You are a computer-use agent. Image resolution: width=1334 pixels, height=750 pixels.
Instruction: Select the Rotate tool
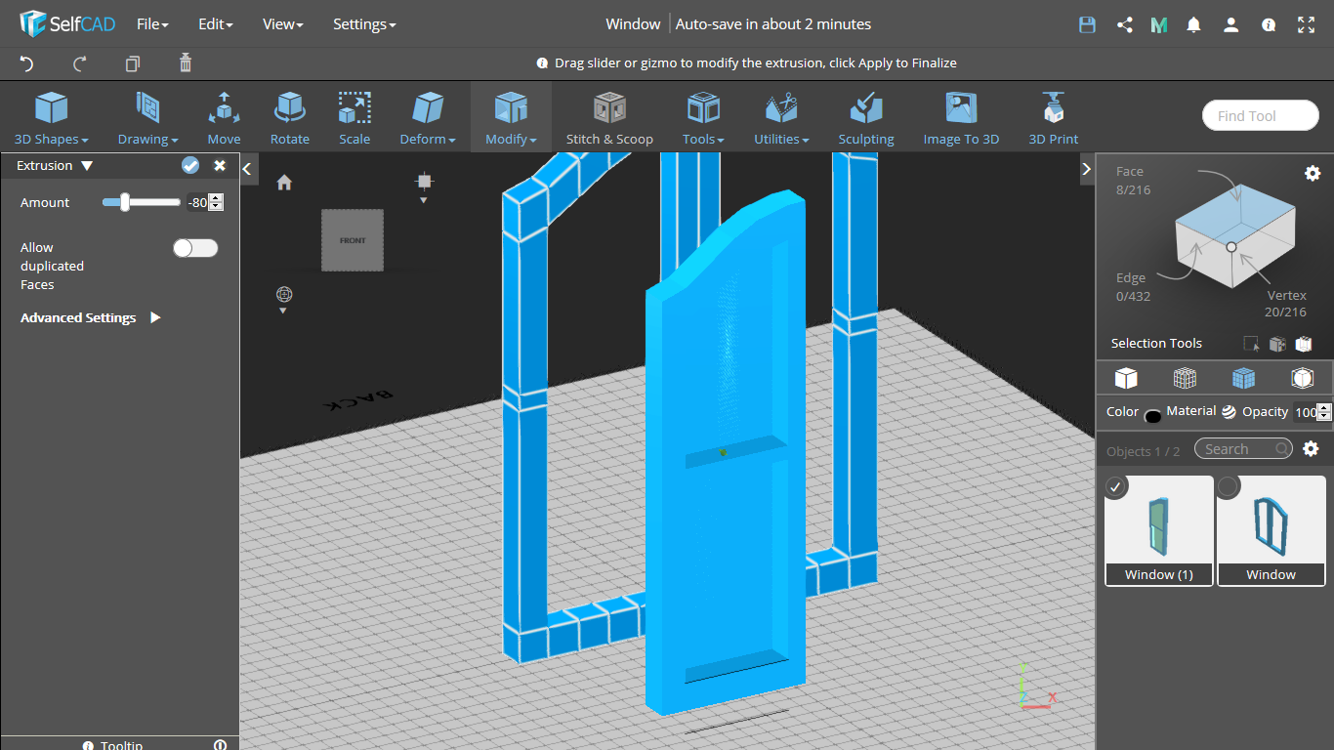(290, 117)
